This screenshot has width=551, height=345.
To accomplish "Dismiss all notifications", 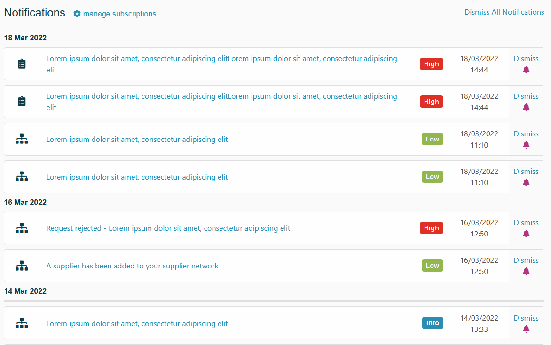I will [504, 12].
